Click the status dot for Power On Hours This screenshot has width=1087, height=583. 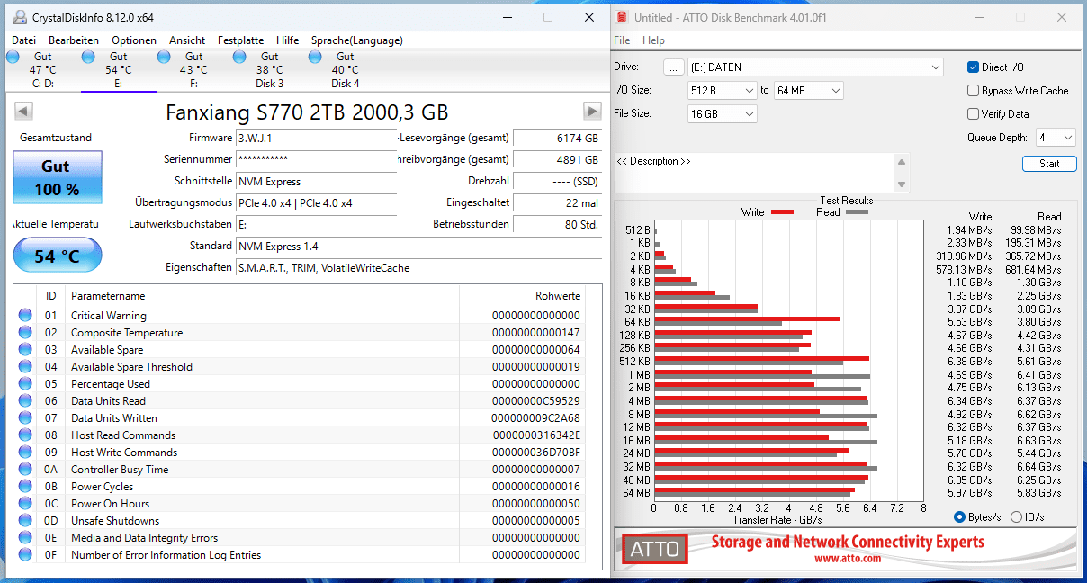point(25,503)
